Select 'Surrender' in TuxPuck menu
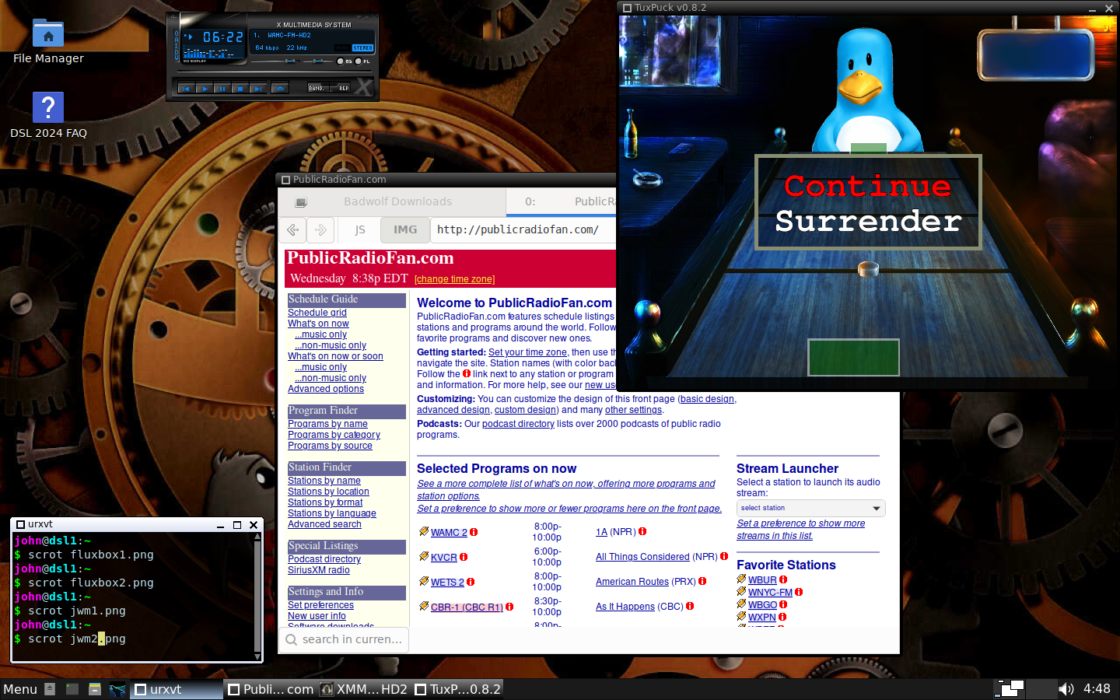Screen dimensions: 1120x700 click(868, 221)
